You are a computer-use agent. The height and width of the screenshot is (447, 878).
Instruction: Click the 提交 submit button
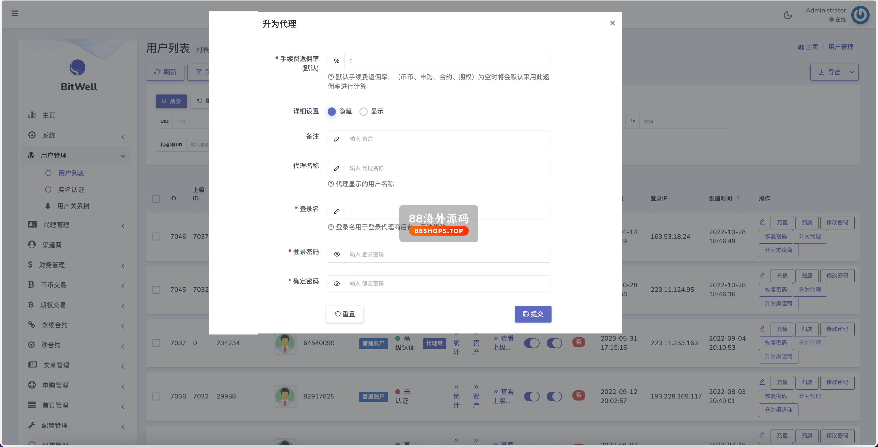tap(533, 314)
